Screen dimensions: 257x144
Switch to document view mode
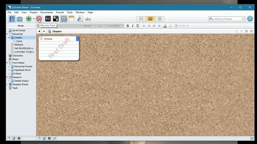(x=141, y=19)
